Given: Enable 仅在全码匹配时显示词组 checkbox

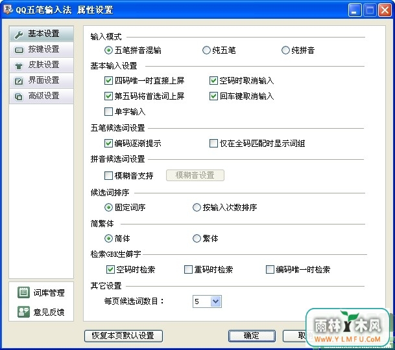Looking at the screenshot, I should 213,143.
